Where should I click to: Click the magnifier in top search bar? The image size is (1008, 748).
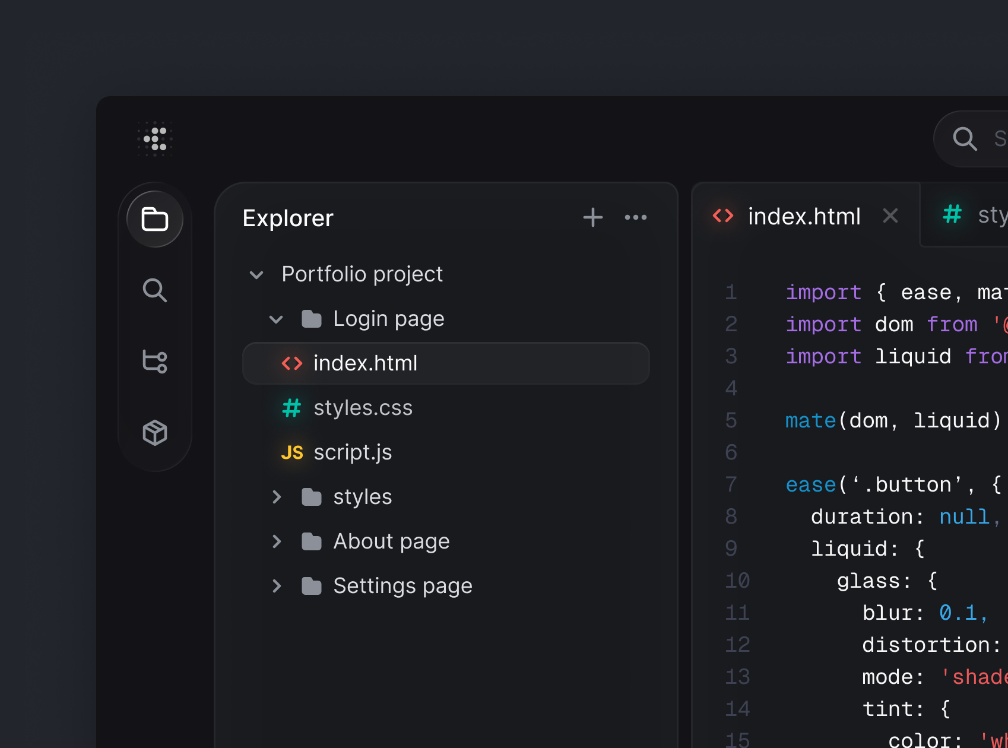pos(965,139)
